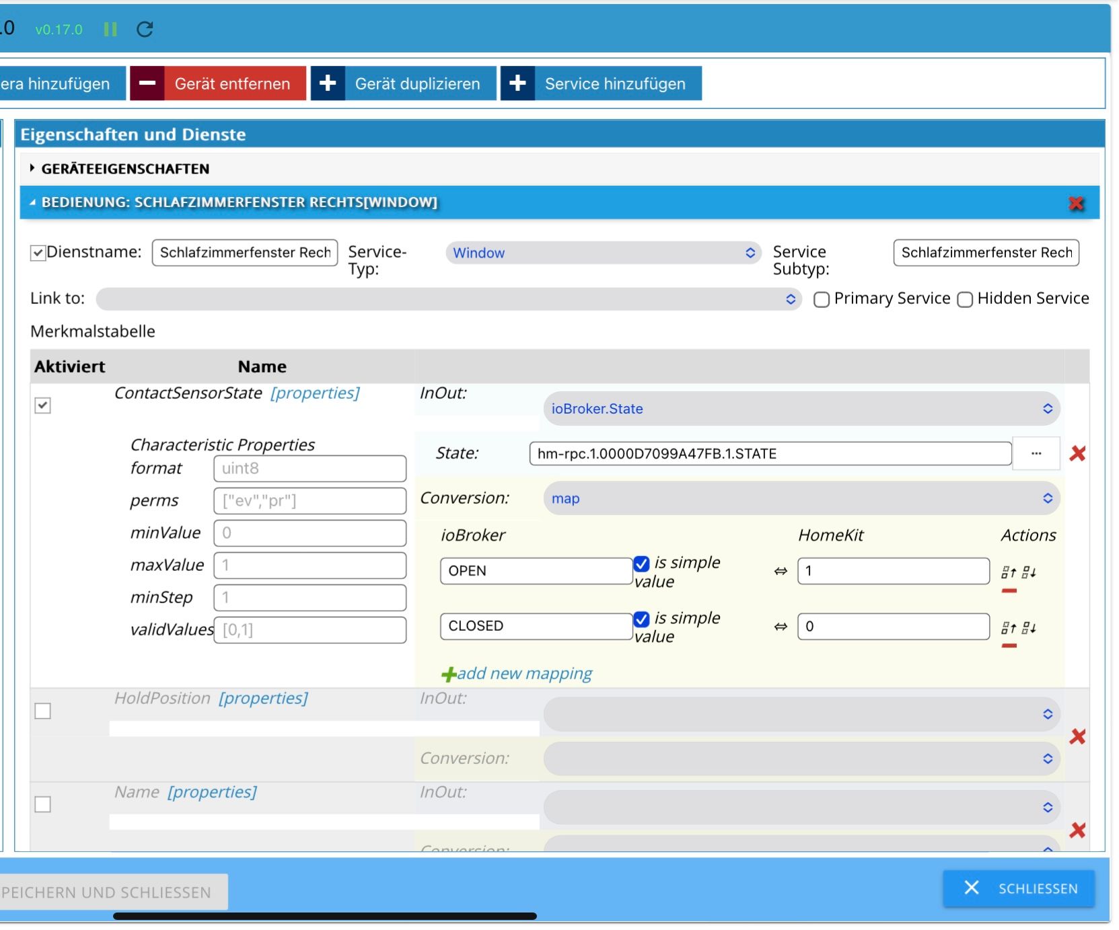Click the plus icon of Service hinzufügen
Image resolution: width=1119 pixels, height=930 pixels.
[x=517, y=83]
